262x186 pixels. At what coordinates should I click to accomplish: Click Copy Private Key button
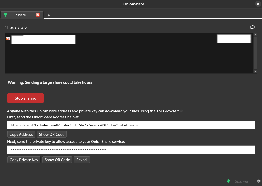(x=24, y=160)
